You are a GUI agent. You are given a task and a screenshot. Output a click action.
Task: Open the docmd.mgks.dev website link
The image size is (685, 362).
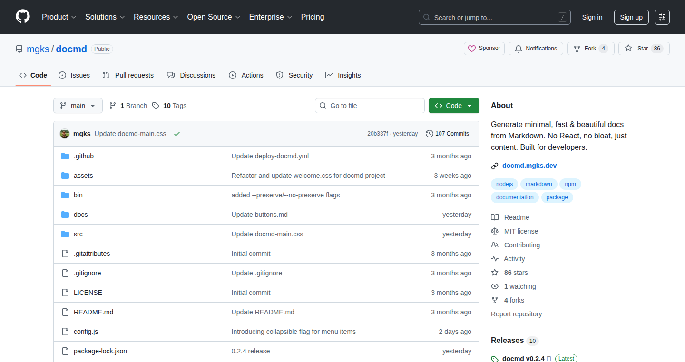pos(529,166)
